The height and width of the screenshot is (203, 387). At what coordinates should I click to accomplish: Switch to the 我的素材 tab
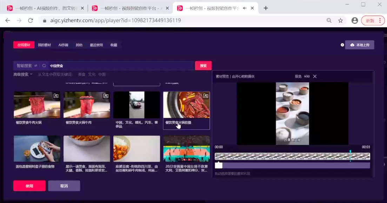(x=45, y=45)
